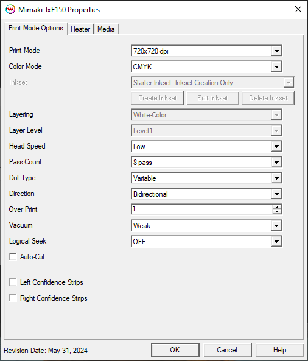Screen dimensions: 308x361
Task: Open the Dot Type dropdown
Action: pyautogui.click(x=206, y=178)
